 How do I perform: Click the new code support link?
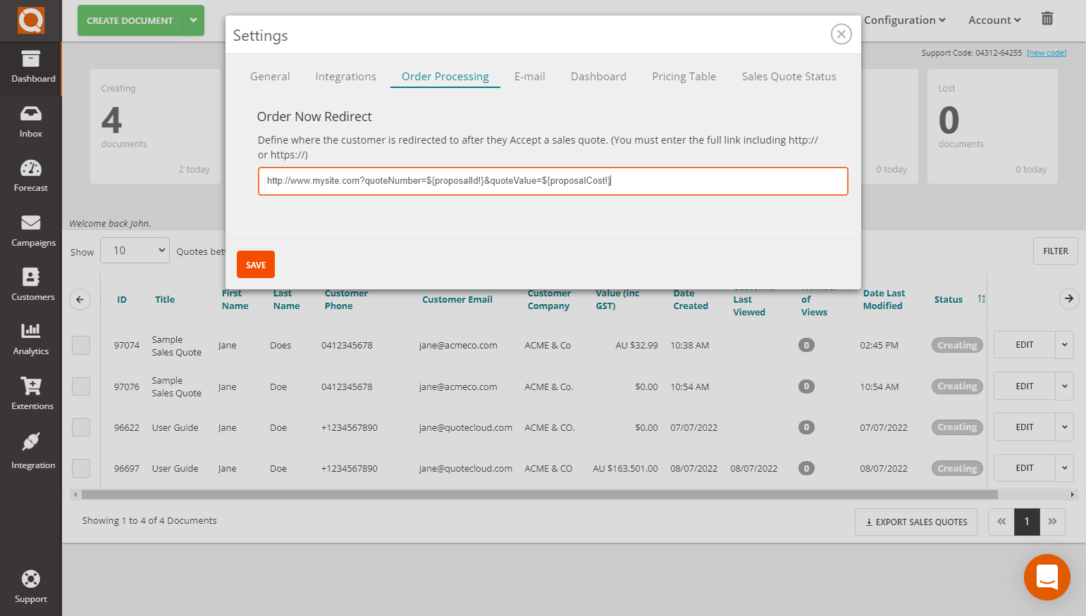pyautogui.click(x=1047, y=52)
